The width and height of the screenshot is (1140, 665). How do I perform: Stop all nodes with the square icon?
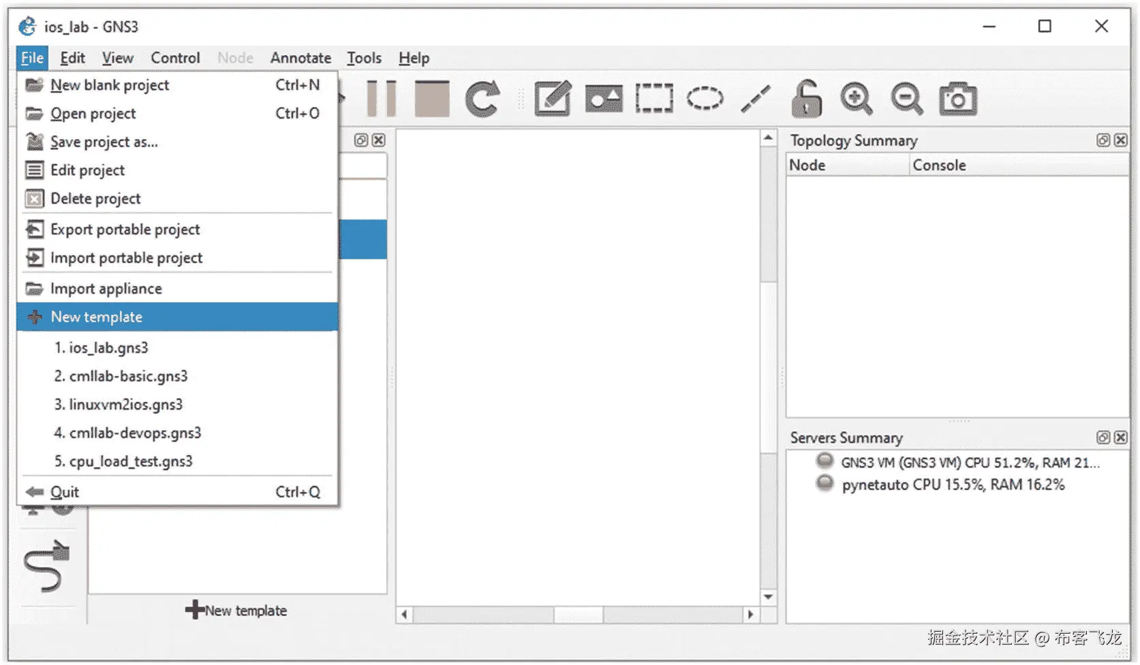(x=432, y=97)
